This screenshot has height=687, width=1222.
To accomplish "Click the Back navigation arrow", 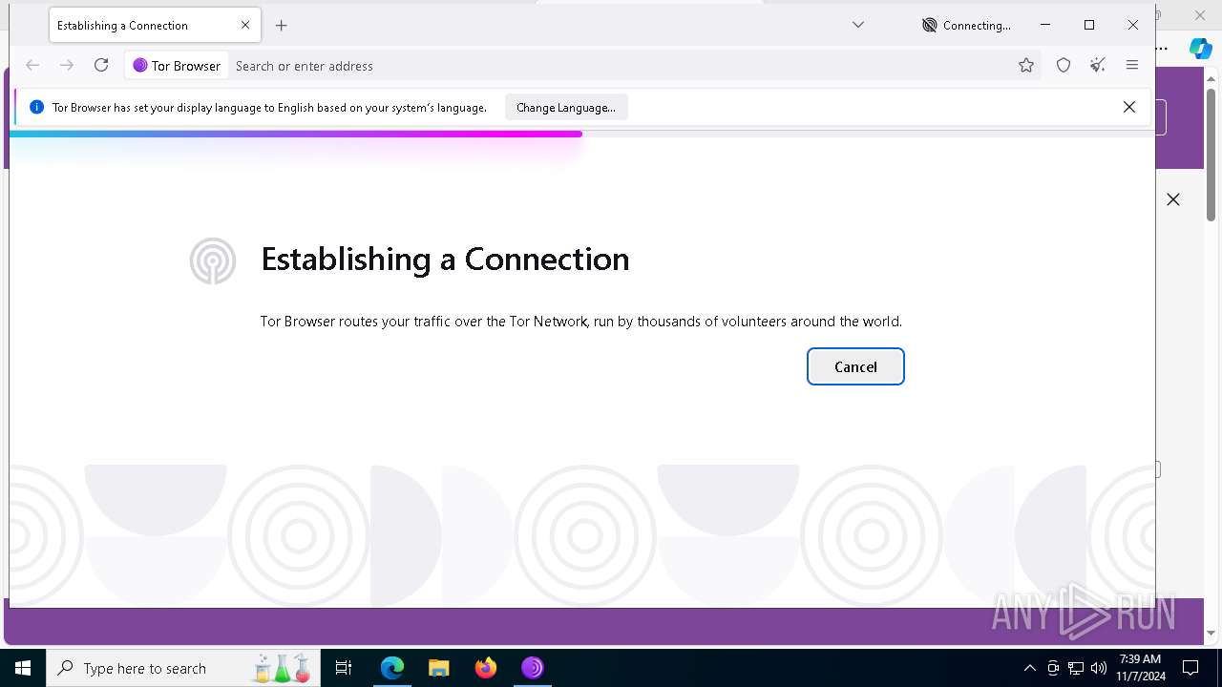I will tap(32, 65).
